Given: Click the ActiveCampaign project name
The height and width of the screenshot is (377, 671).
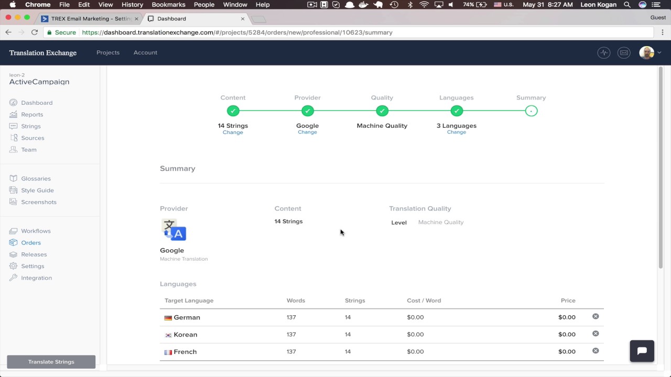Looking at the screenshot, I should point(39,82).
